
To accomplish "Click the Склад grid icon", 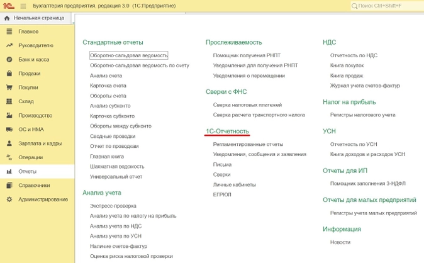I will pos(9,101).
